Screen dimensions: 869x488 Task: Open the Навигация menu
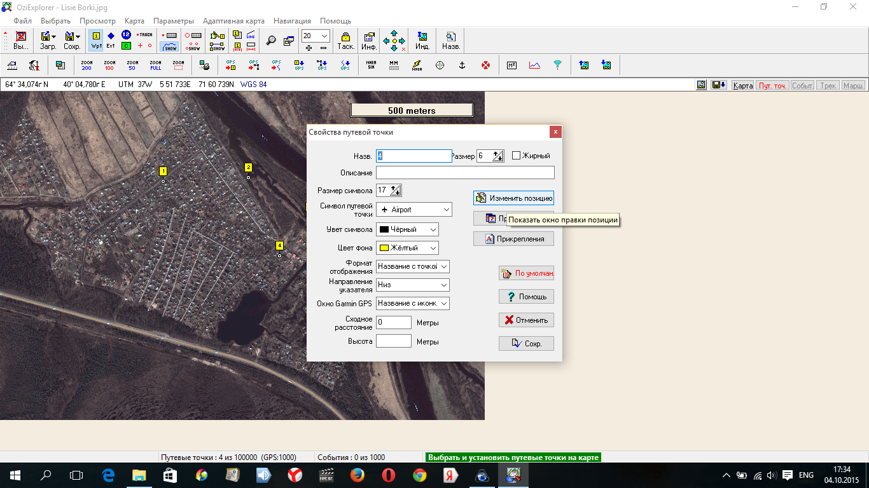click(293, 21)
